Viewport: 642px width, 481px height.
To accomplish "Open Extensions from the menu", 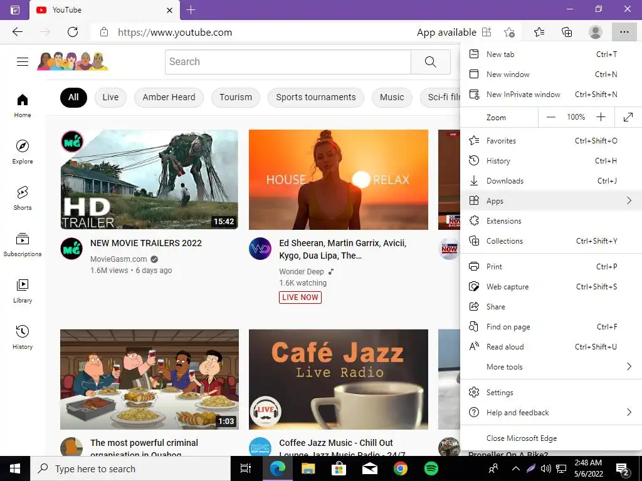I will point(551,221).
